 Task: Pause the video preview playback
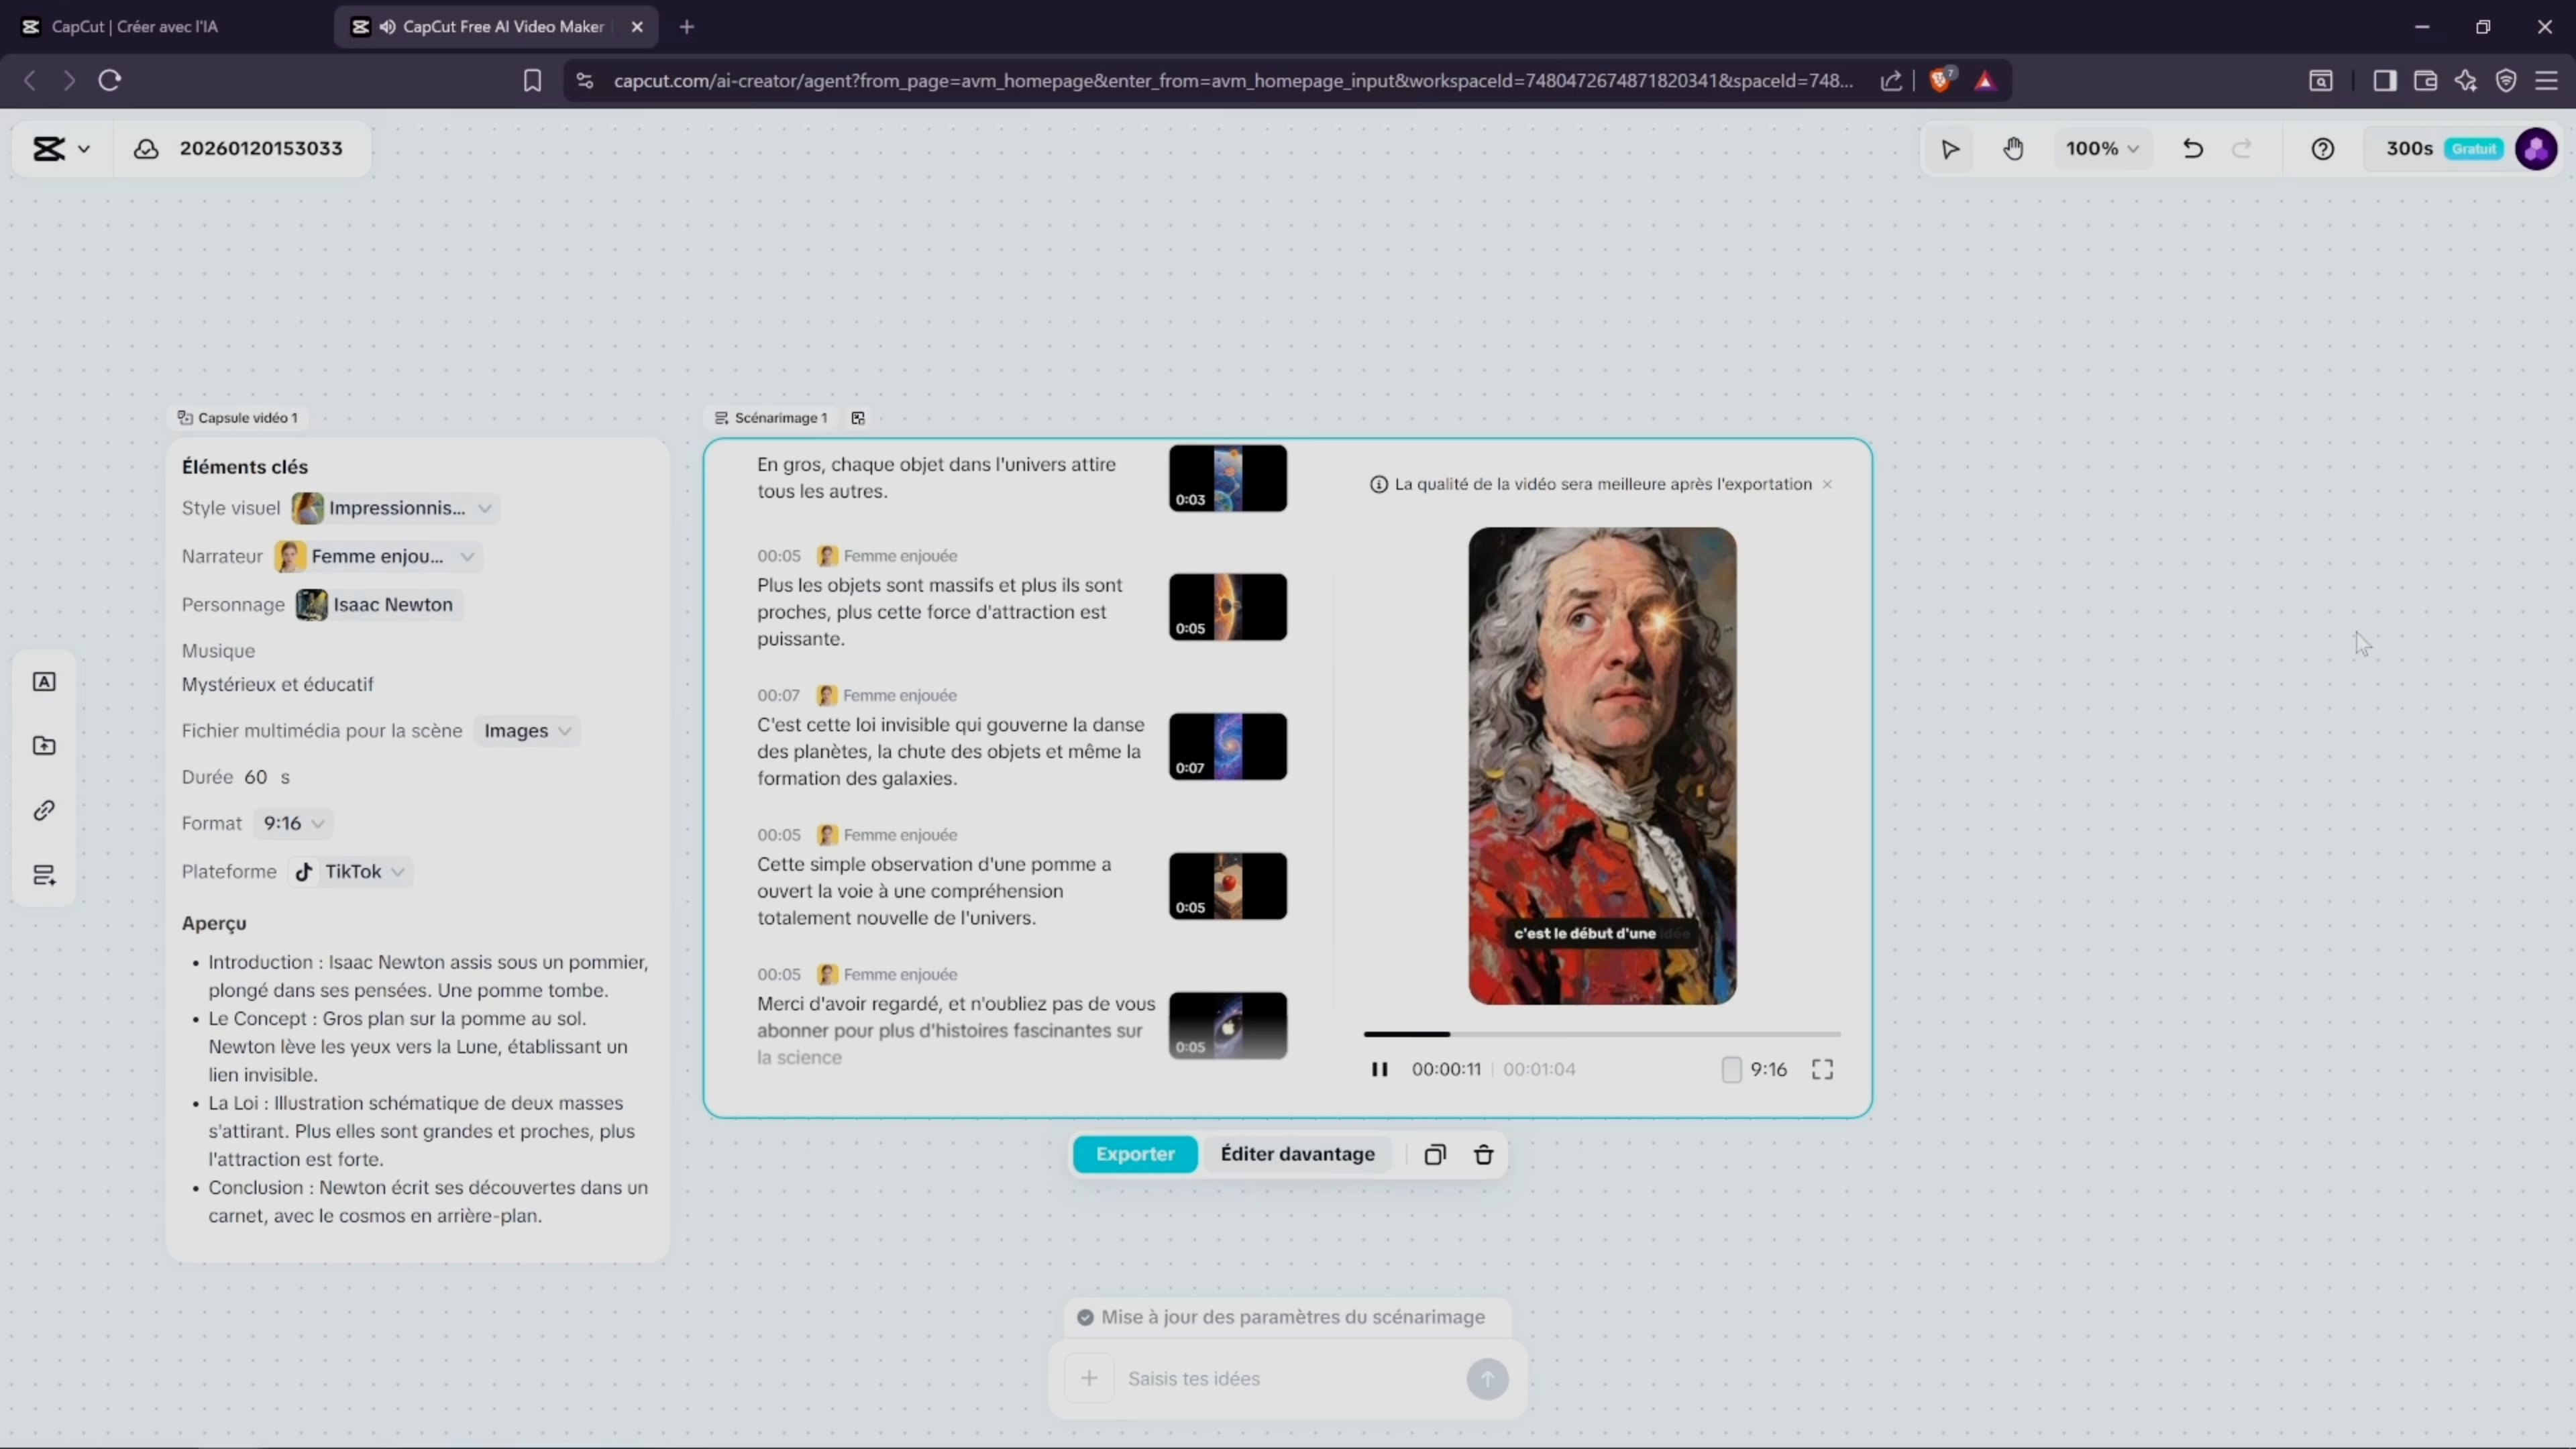pos(1379,1069)
